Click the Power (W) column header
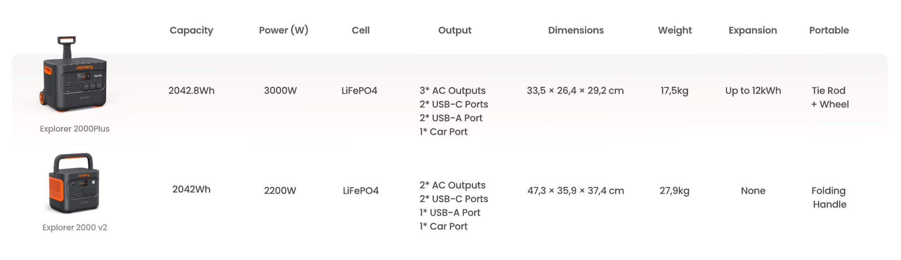The image size is (901, 260). 283,30
